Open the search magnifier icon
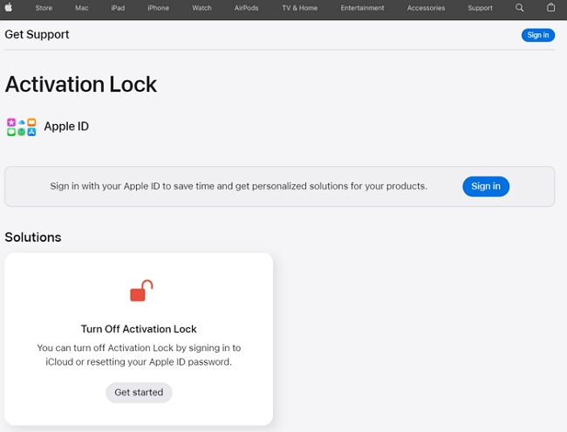The height and width of the screenshot is (432, 567). [519, 8]
